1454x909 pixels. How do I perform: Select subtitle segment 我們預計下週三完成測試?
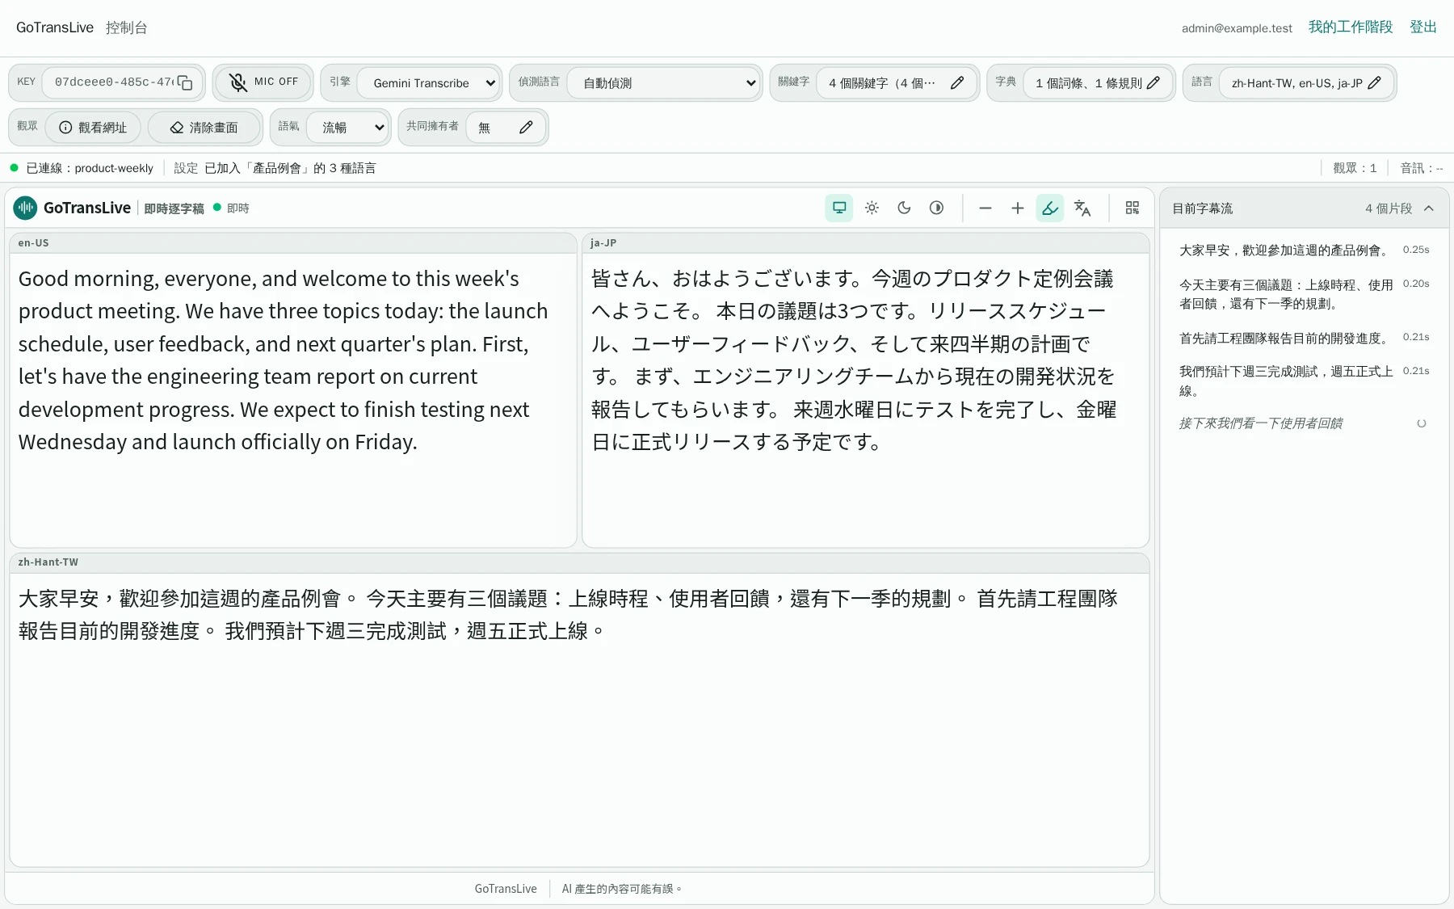point(1304,381)
